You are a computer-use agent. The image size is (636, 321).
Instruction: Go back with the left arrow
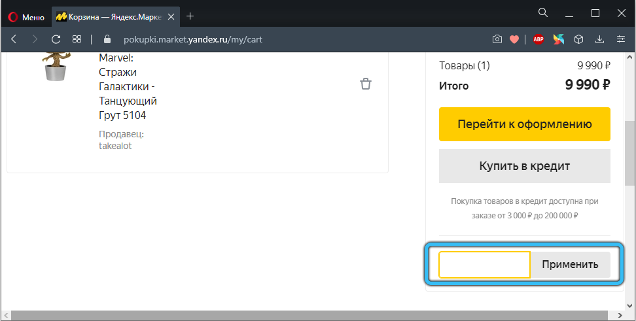point(14,39)
